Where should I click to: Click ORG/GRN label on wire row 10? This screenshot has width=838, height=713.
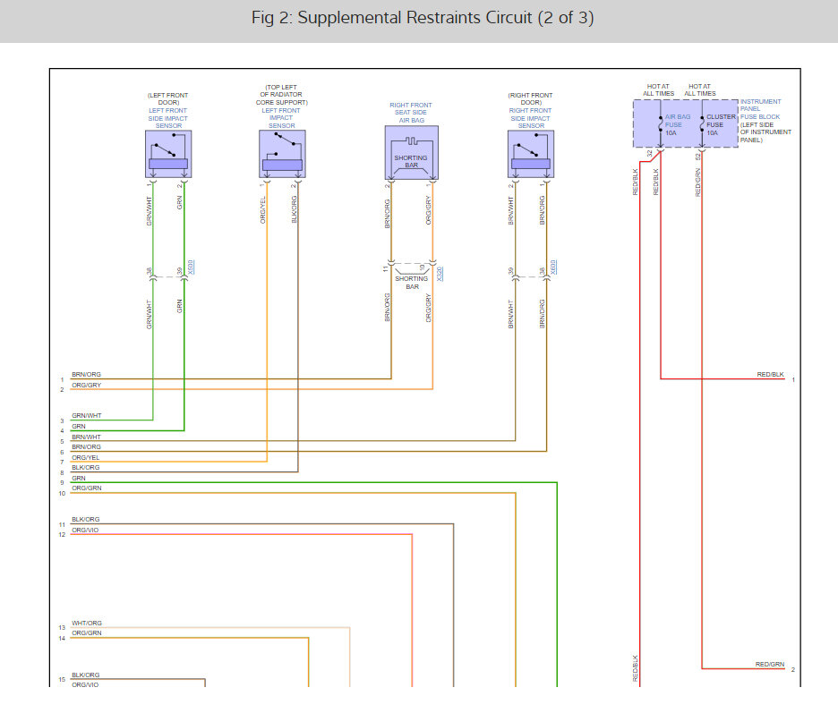click(x=87, y=488)
